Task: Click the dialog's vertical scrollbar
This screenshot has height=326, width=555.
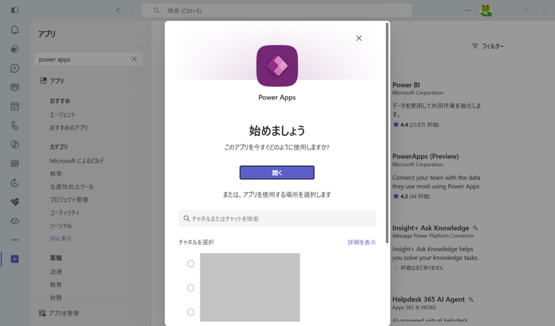Action: (387, 133)
